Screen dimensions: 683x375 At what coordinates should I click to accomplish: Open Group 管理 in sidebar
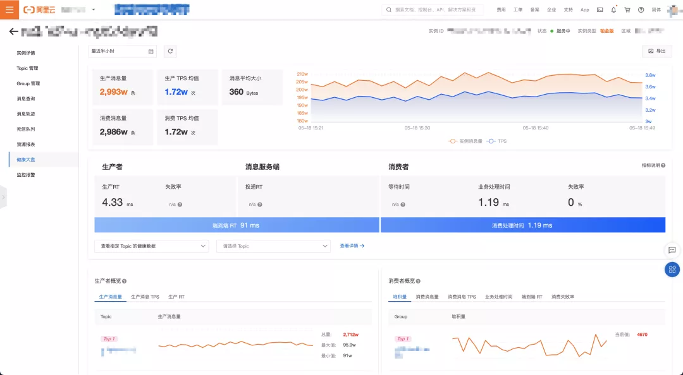point(28,83)
